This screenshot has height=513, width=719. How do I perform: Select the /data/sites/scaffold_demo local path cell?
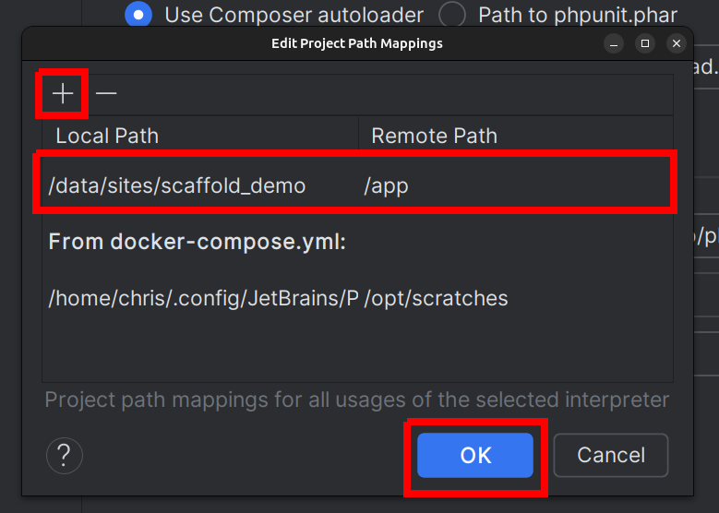[177, 185]
